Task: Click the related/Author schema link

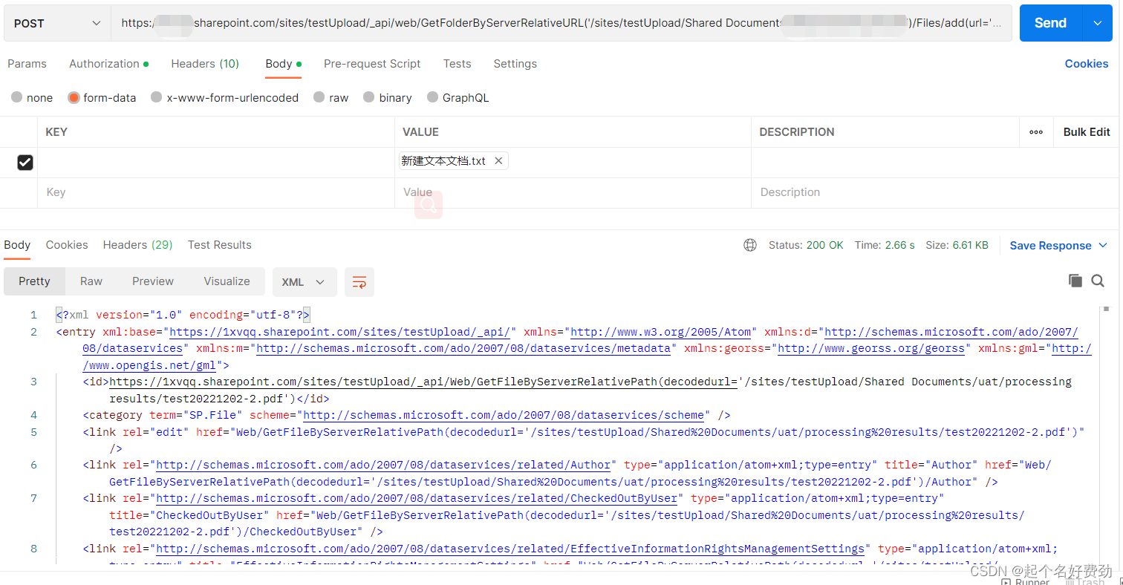Action: tap(383, 465)
